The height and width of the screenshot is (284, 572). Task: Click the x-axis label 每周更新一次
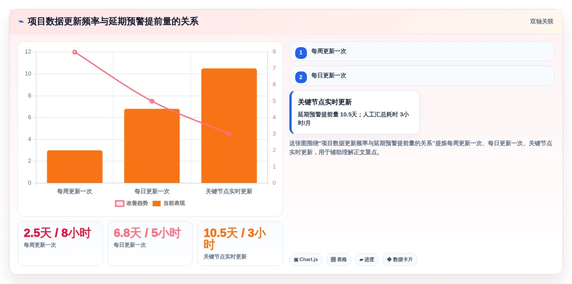point(75,191)
